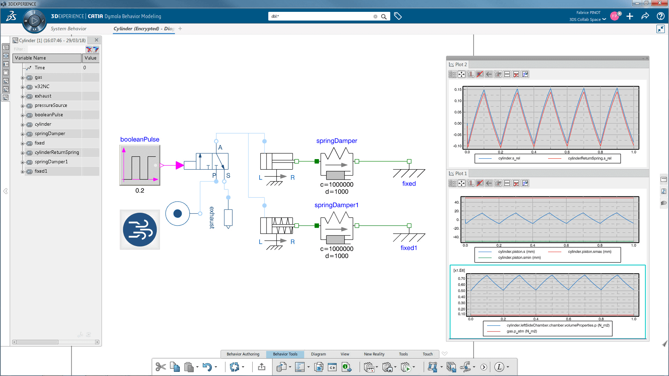The image size is (669, 376).
Task: Switch to the Behavior Authoring tab
Action: pyautogui.click(x=243, y=354)
